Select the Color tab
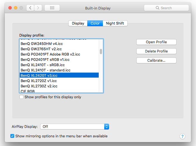Viewport: 196px width, 146px height. pyautogui.click(x=95, y=23)
